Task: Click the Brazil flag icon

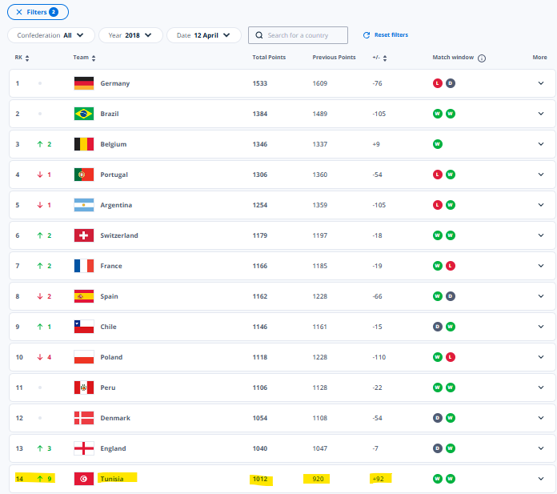Action: click(84, 114)
